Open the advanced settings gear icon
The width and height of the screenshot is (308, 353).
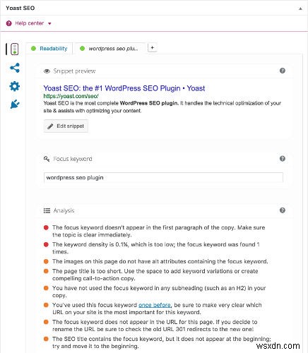tap(15, 86)
